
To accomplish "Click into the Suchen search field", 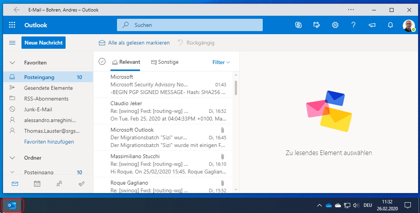I will tap(189, 25).
